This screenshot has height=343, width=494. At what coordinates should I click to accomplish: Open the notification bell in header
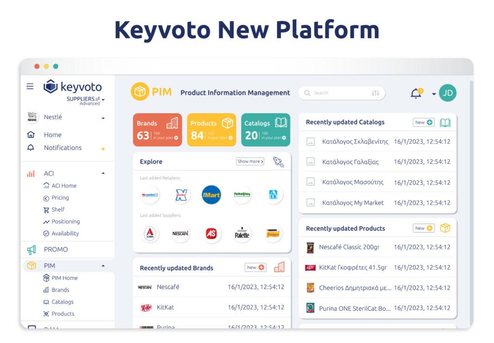pos(416,93)
